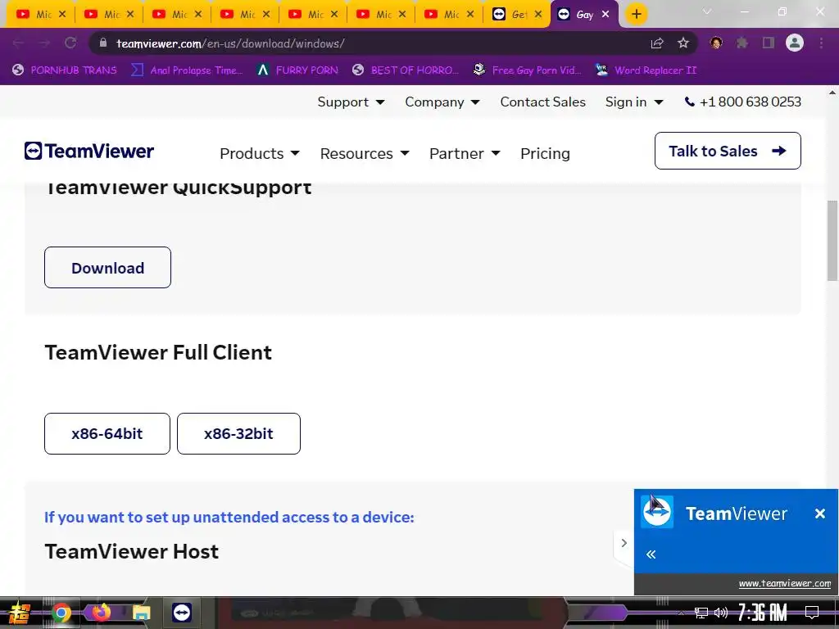Open the Pricing page
This screenshot has height=629, width=839.
coord(545,153)
